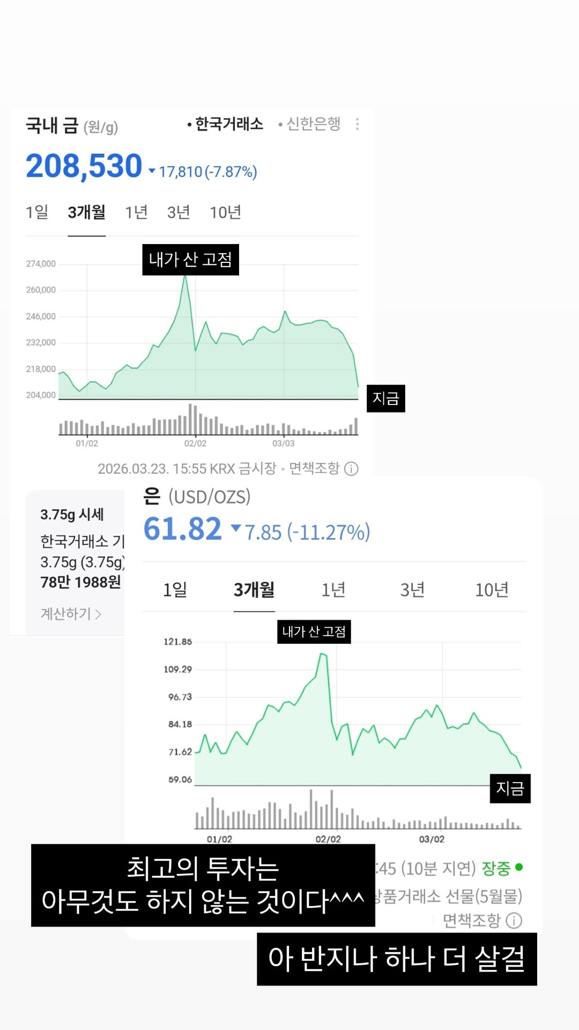The image size is (579, 1030).
Task: Click the gold price down-arrow indicator
Action: pos(152,172)
